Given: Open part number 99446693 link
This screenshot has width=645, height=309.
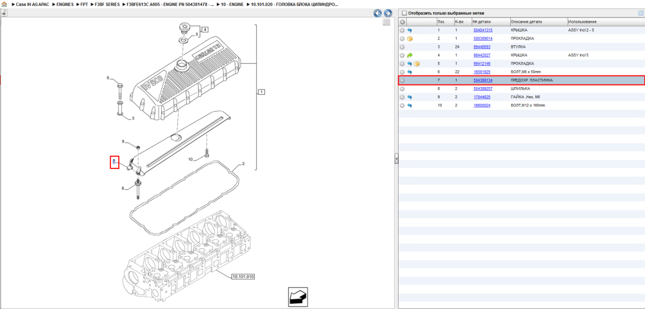Looking at the screenshot, I should tap(482, 47).
